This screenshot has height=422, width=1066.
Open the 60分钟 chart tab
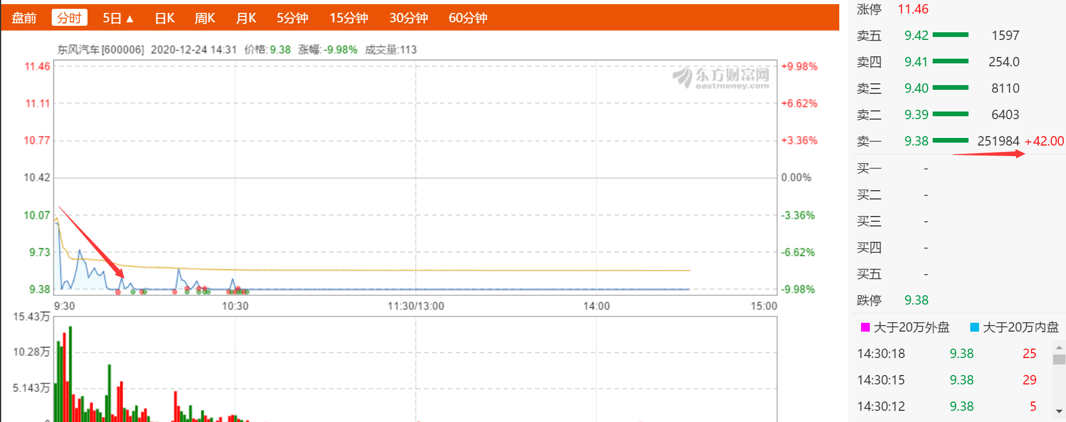468,18
